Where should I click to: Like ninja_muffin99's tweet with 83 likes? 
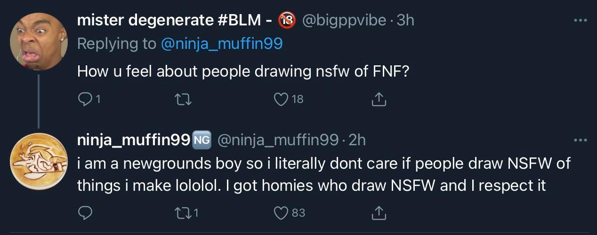click(x=281, y=213)
